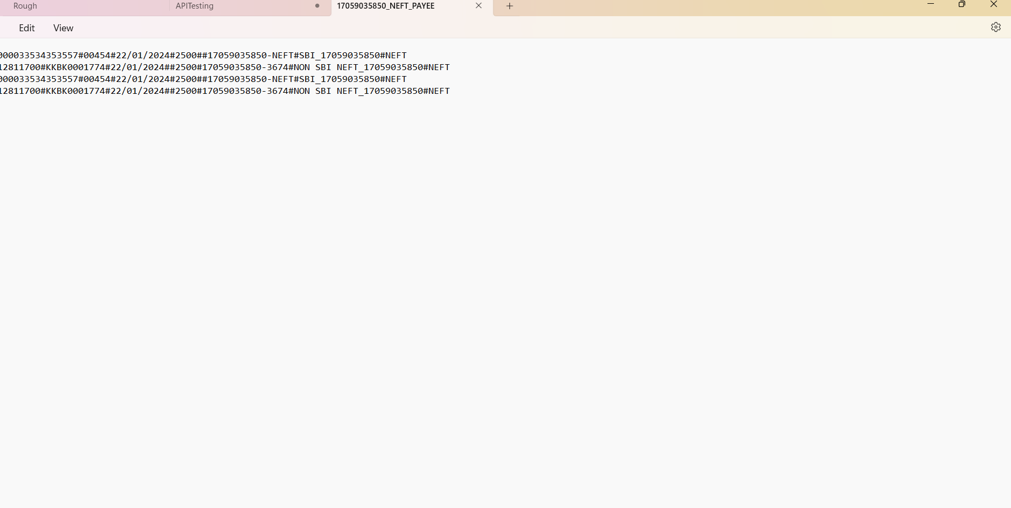This screenshot has width=1011, height=508.
Task: Open the Edit menu
Action: coord(27,28)
